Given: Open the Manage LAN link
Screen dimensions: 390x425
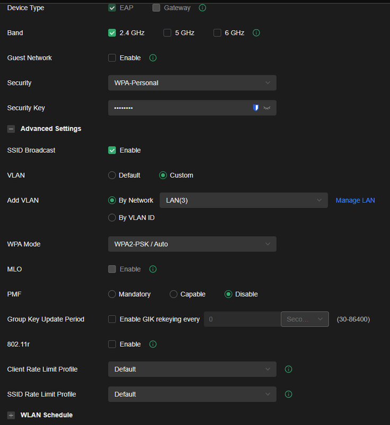Looking at the screenshot, I should click(x=355, y=200).
